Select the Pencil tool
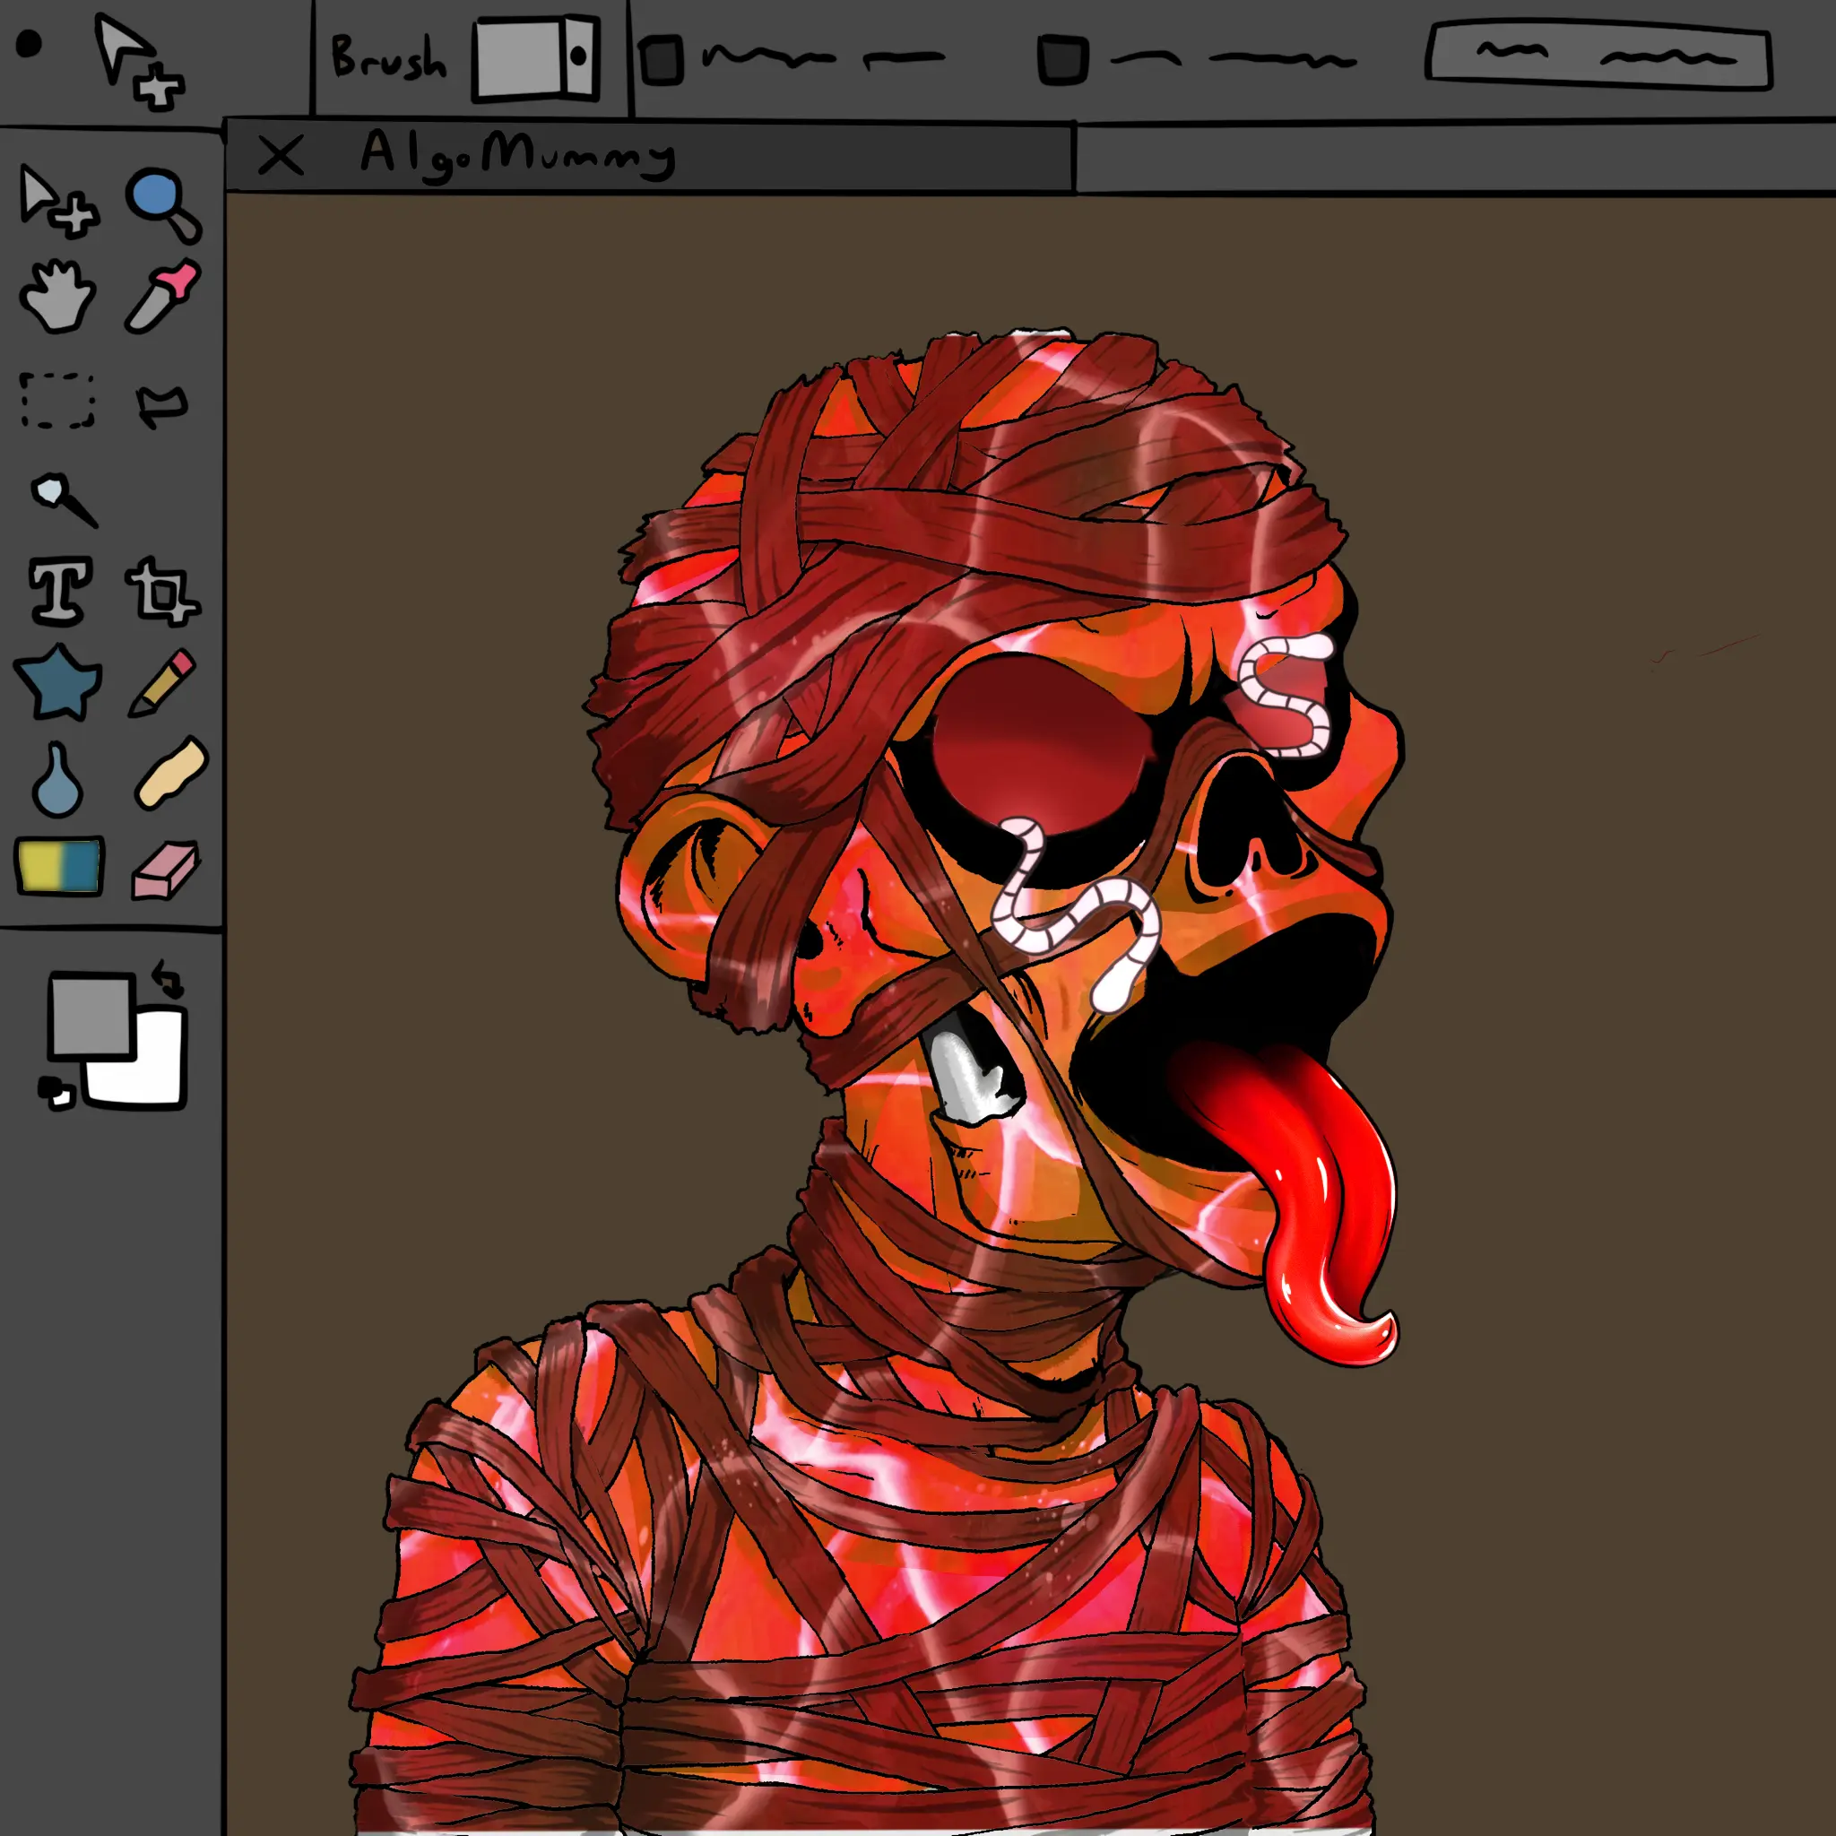 pos(163,682)
